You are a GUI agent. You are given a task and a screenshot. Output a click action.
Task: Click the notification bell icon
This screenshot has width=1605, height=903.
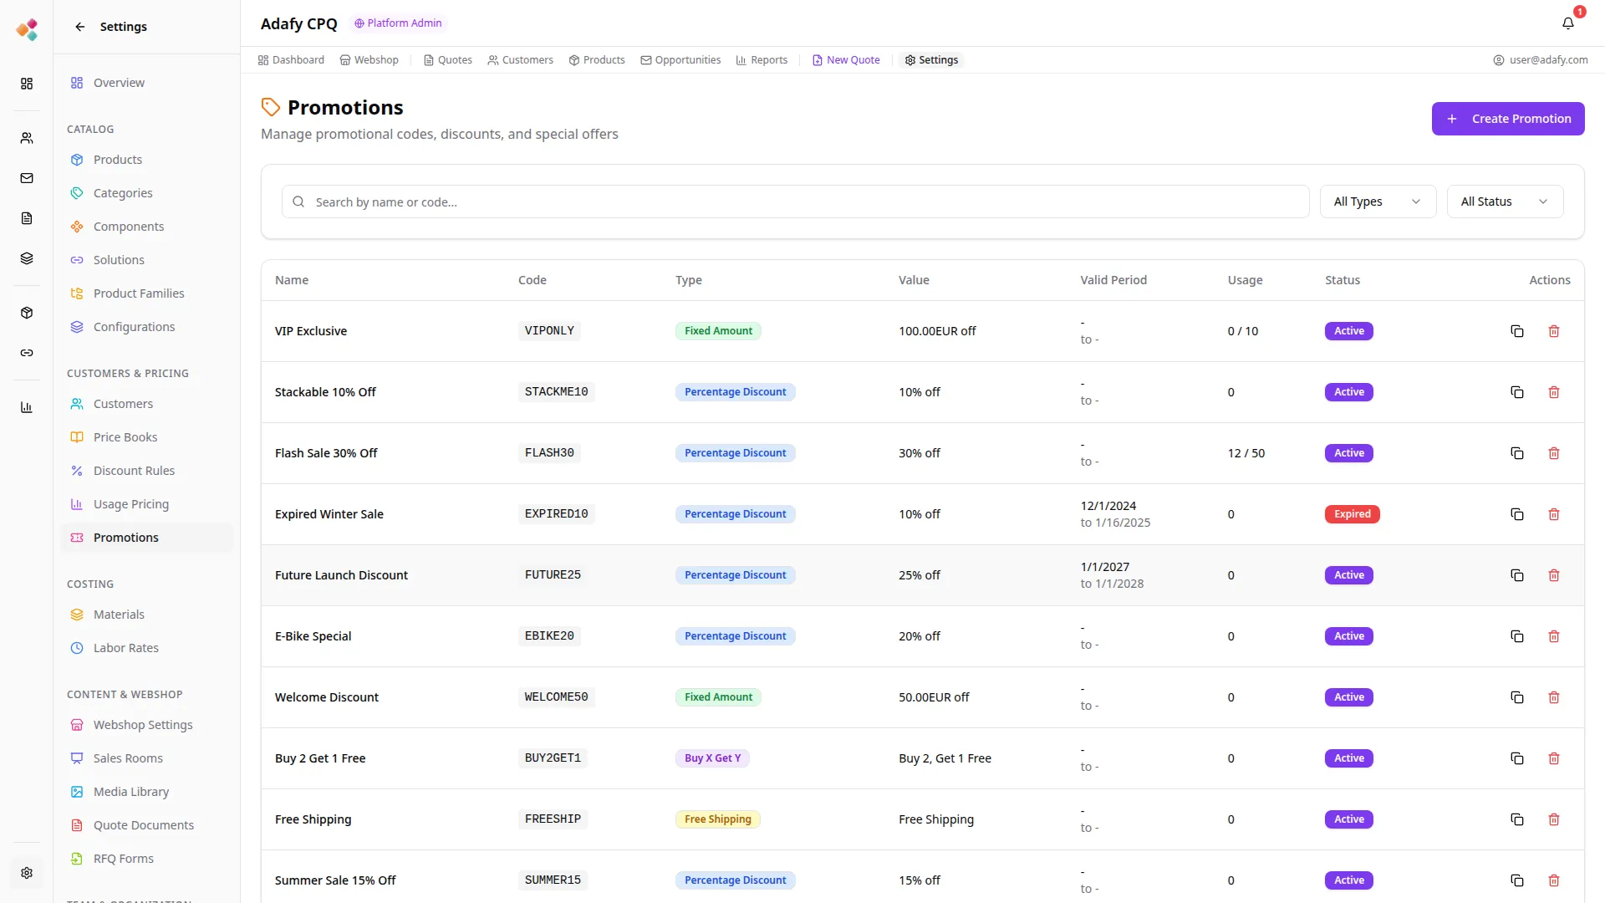(x=1567, y=23)
